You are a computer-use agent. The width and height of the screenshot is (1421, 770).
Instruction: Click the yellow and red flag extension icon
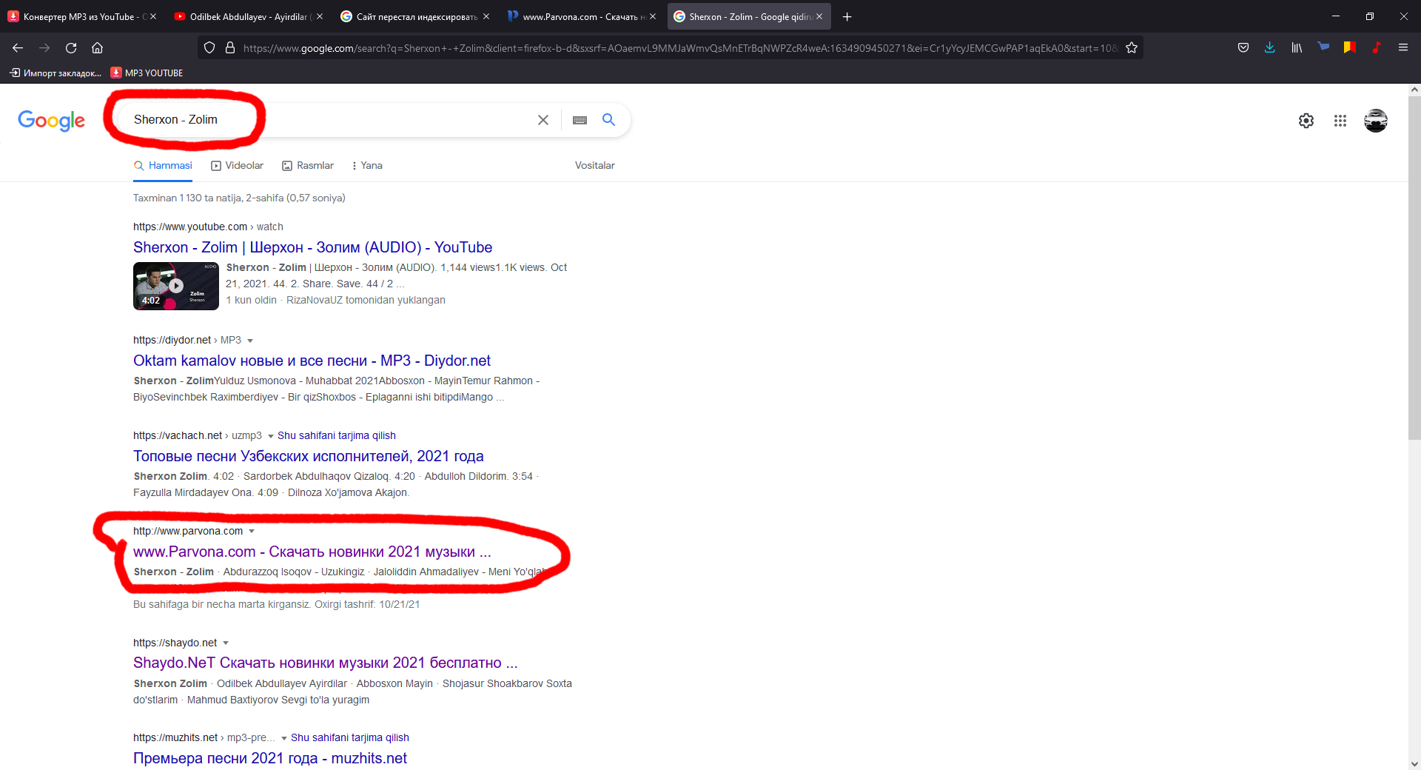(x=1350, y=48)
